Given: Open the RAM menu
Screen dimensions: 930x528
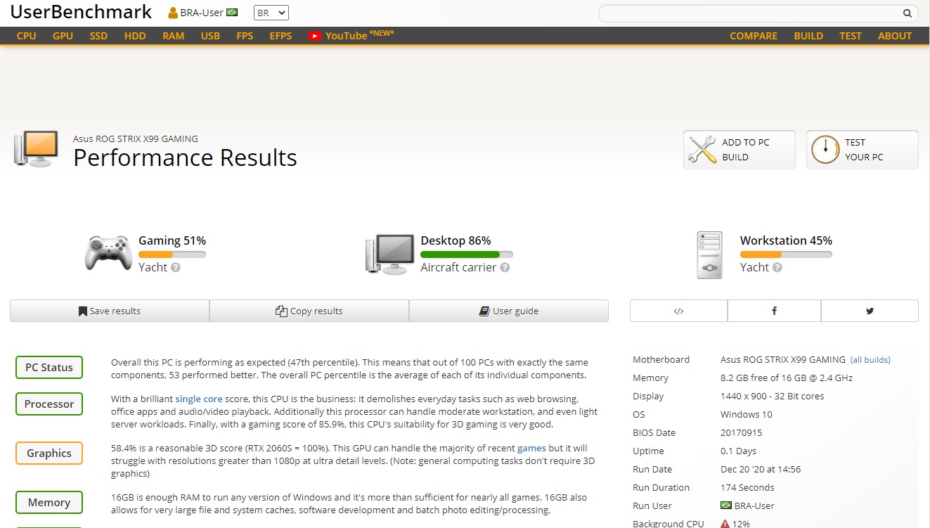Looking at the screenshot, I should 174,36.
